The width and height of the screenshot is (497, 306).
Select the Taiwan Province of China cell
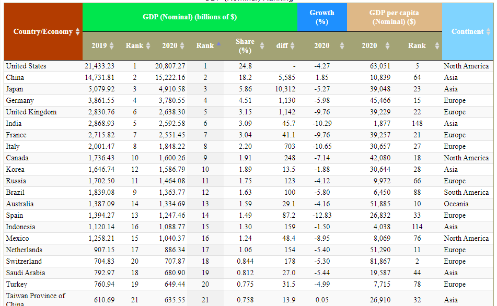(43, 299)
